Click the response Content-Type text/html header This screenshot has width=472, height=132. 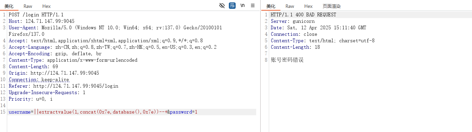(322, 41)
